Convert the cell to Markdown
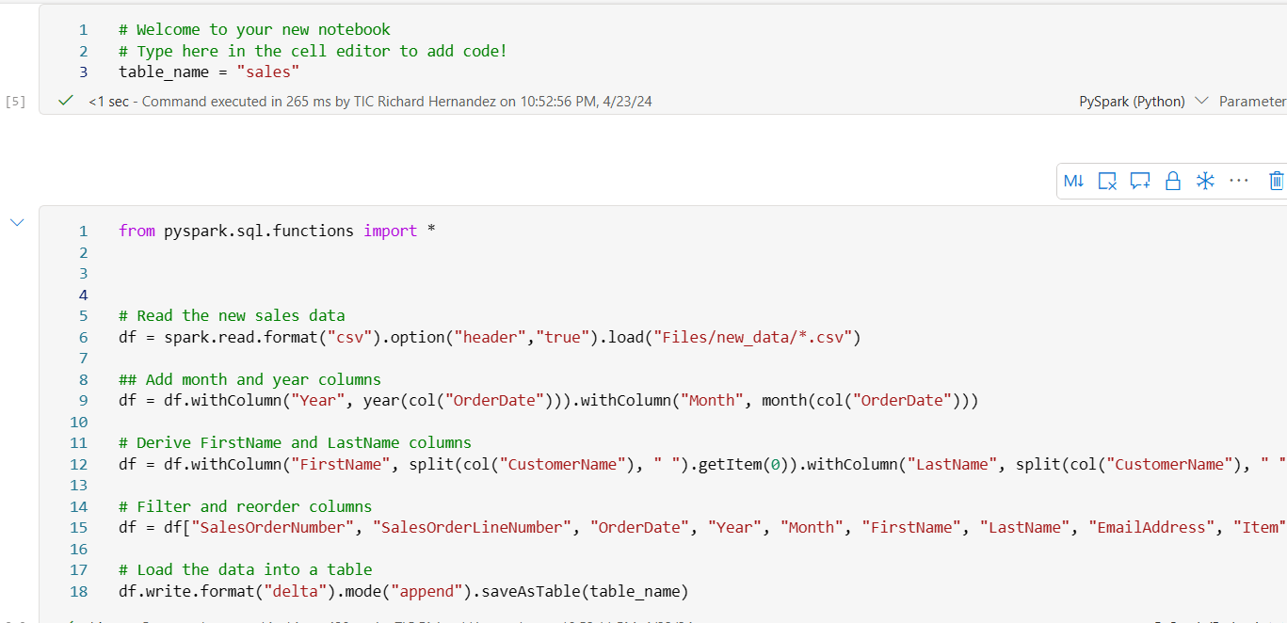1287x623 pixels. tap(1073, 180)
